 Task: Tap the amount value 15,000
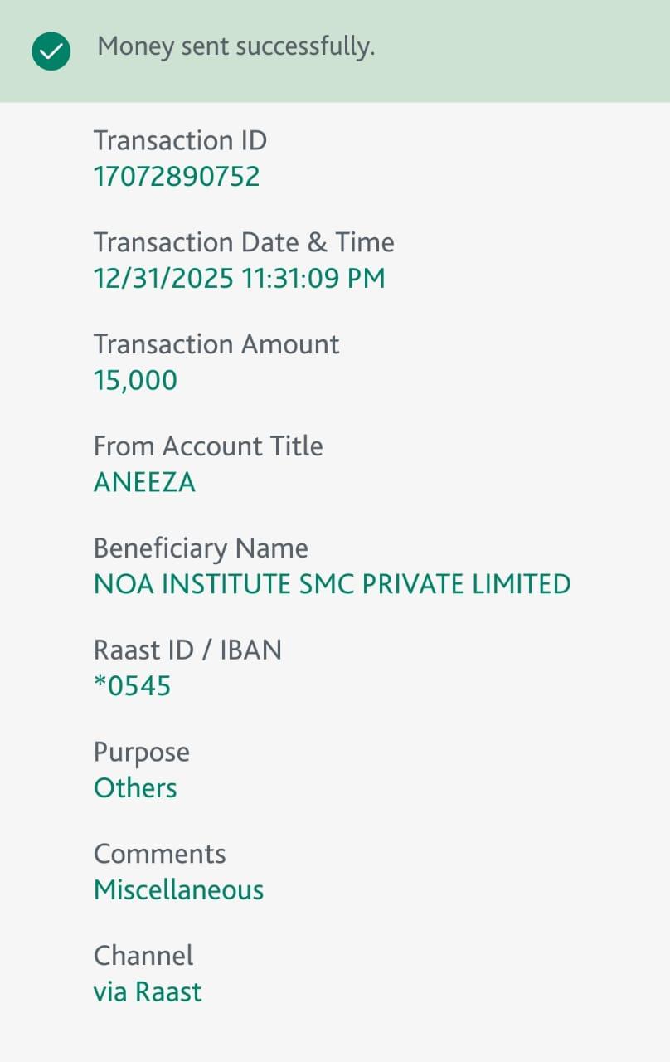tap(135, 380)
